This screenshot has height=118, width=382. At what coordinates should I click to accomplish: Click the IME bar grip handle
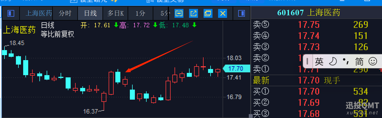click(307, 61)
